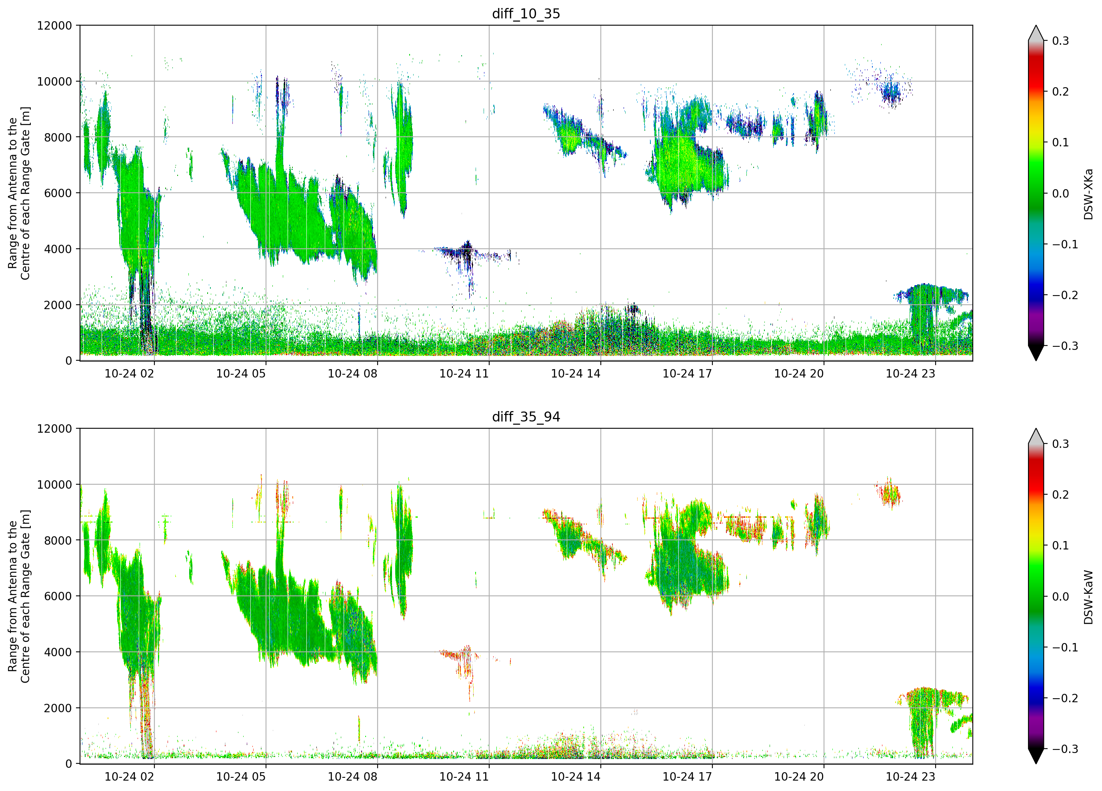This screenshot has height=791, width=1102.
Task: Click the 8000 y-tick on diff_10_35 plot
Action: point(58,137)
